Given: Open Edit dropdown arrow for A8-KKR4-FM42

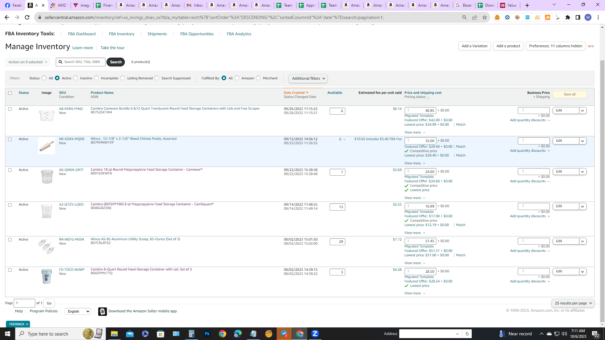Looking at the screenshot, I should pyautogui.click(x=583, y=110).
